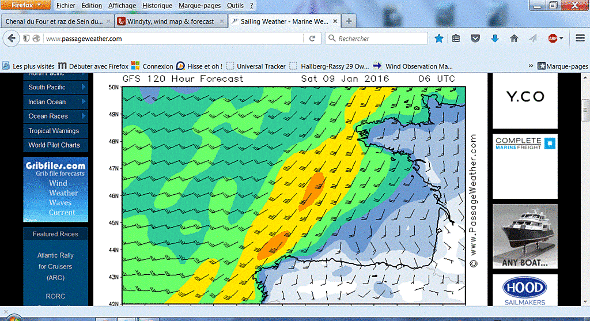The height and width of the screenshot is (321, 590).
Task: Open Débuter avec Firefox bookmark
Action: click(94, 66)
